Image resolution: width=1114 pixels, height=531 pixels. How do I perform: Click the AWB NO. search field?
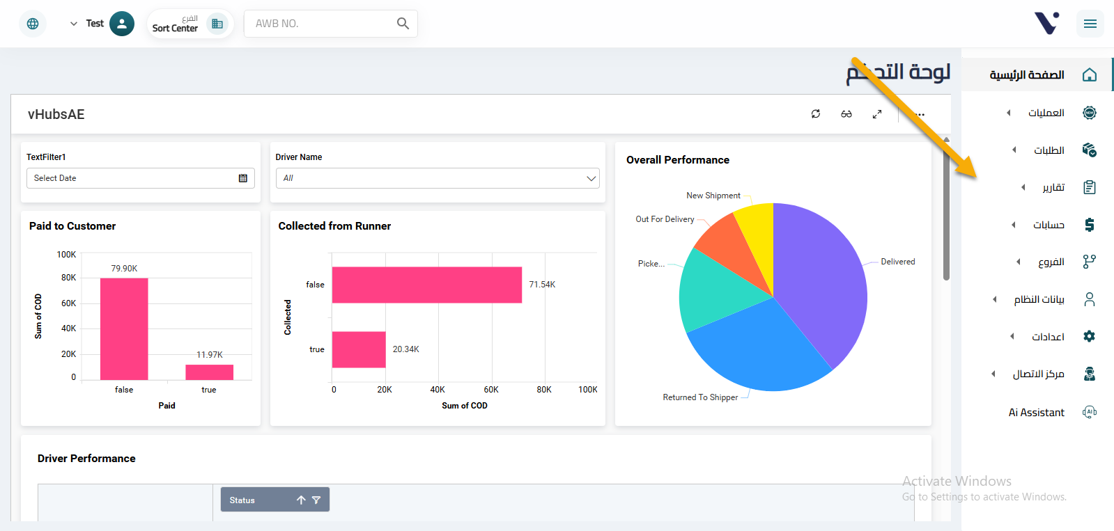coord(320,24)
